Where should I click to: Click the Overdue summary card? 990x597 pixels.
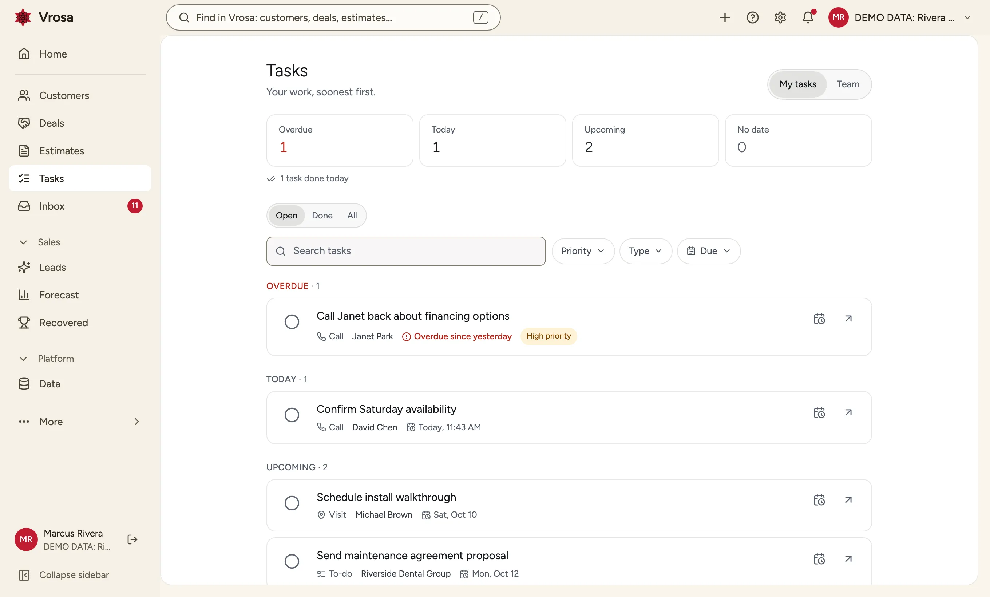click(x=340, y=141)
